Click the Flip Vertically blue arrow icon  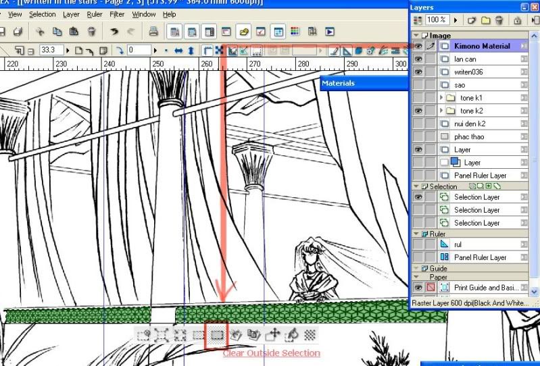(x=191, y=51)
